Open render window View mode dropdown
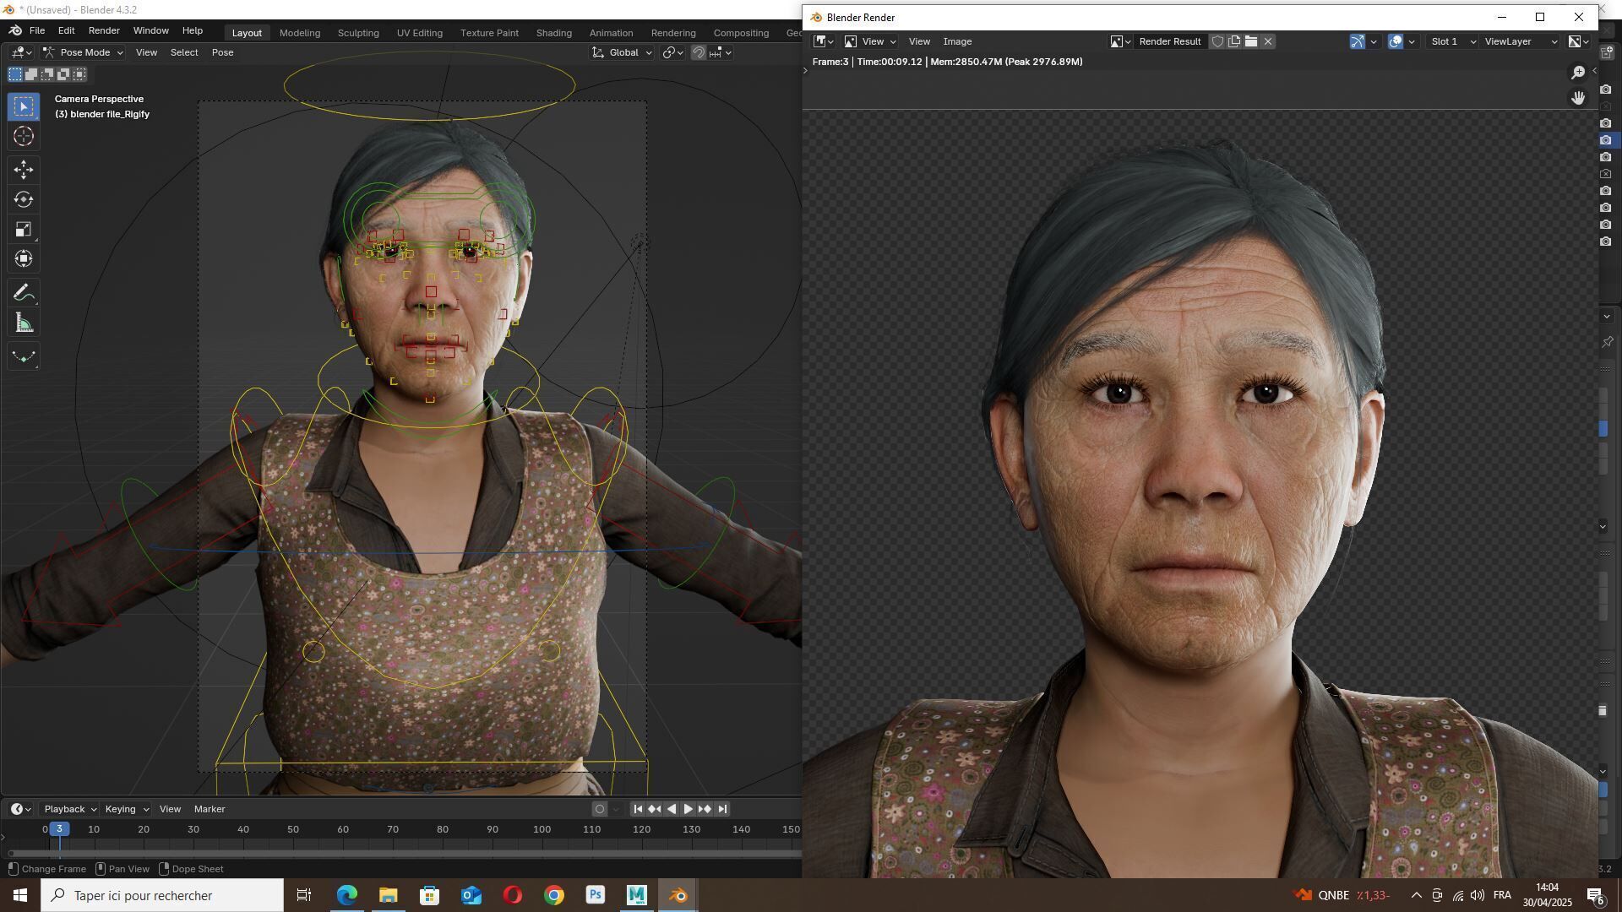 870,41
